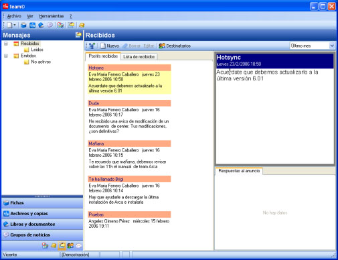Open the Último mes period dropdown
Image resolution: width=338 pixels, height=260 pixels.
click(x=332, y=46)
